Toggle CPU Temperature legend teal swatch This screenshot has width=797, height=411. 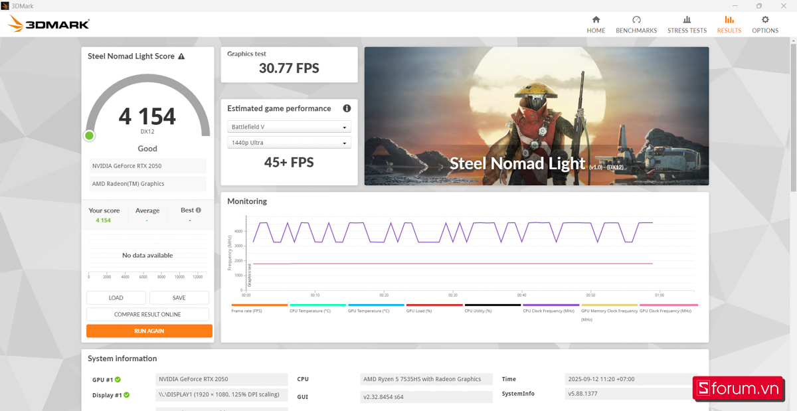[317, 305]
